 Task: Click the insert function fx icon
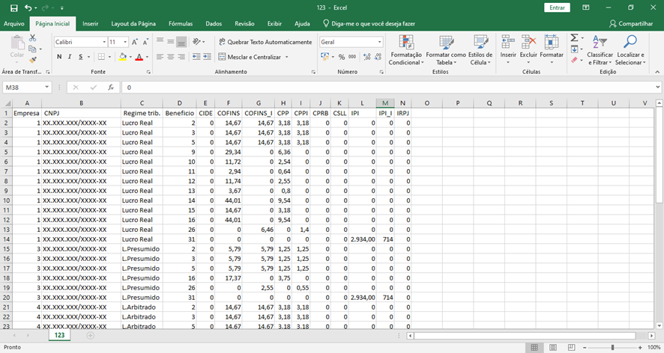(x=110, y=88)
